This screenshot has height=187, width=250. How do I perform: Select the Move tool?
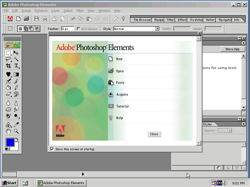pyautogui.click(x=16, y=53)
